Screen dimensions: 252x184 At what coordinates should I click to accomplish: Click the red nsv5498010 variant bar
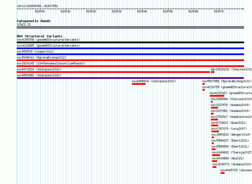[x=130, y=60]
